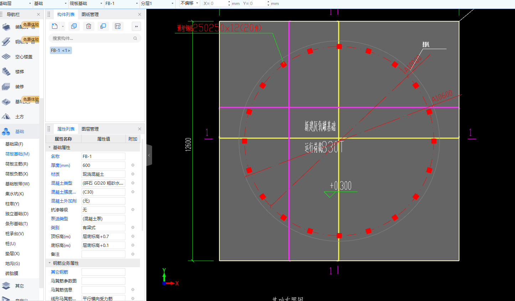Viewport: 515px width, 301px height.
Task: Select the FB-1 <1> component item
Action: (x=61, y=51)
